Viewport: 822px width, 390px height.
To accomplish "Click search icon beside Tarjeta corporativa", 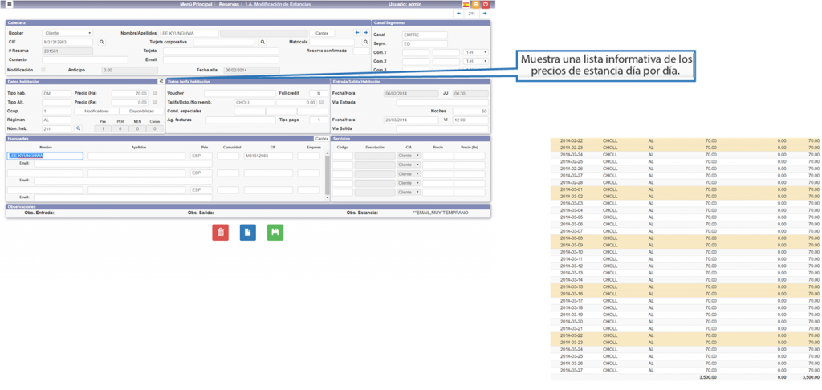I will click(261, 42).
